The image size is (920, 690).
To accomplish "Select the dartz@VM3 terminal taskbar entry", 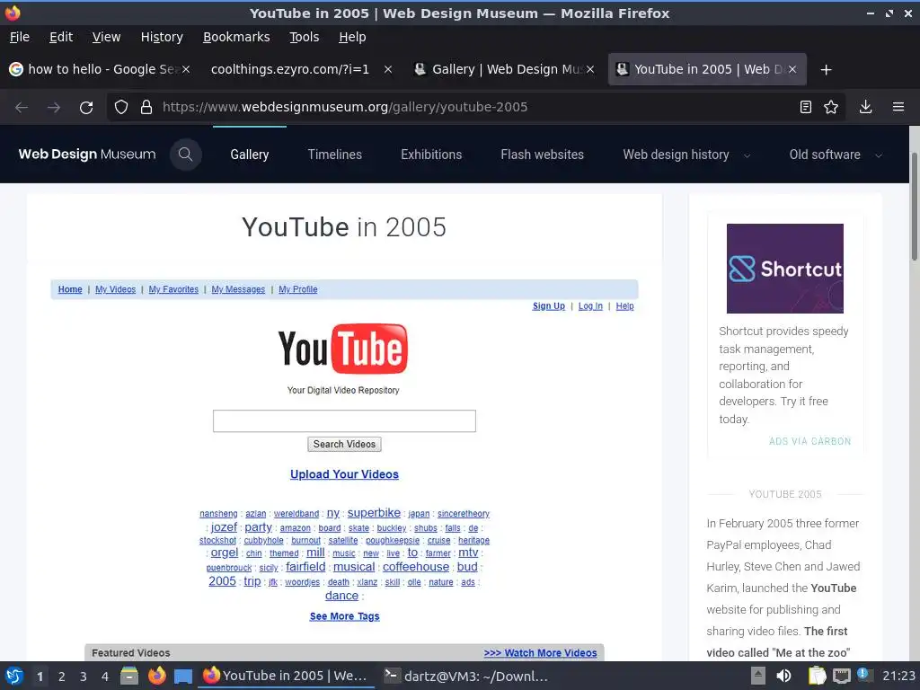I will (466, 676).
